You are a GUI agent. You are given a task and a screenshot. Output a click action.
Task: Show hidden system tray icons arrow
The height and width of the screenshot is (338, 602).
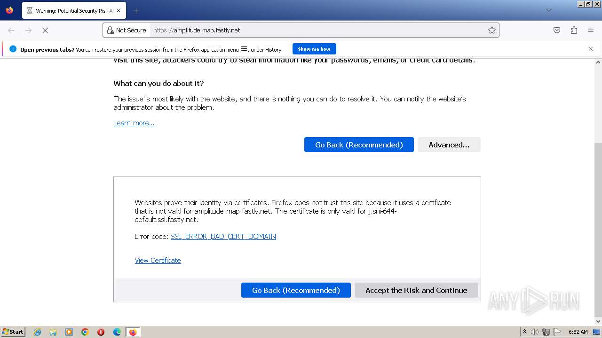[524, 332]
